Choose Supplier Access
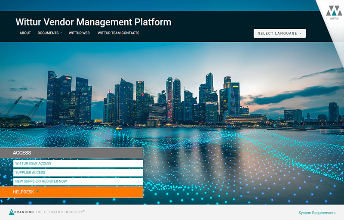Screen dimensions: 344x220 (x=78, y=173)
